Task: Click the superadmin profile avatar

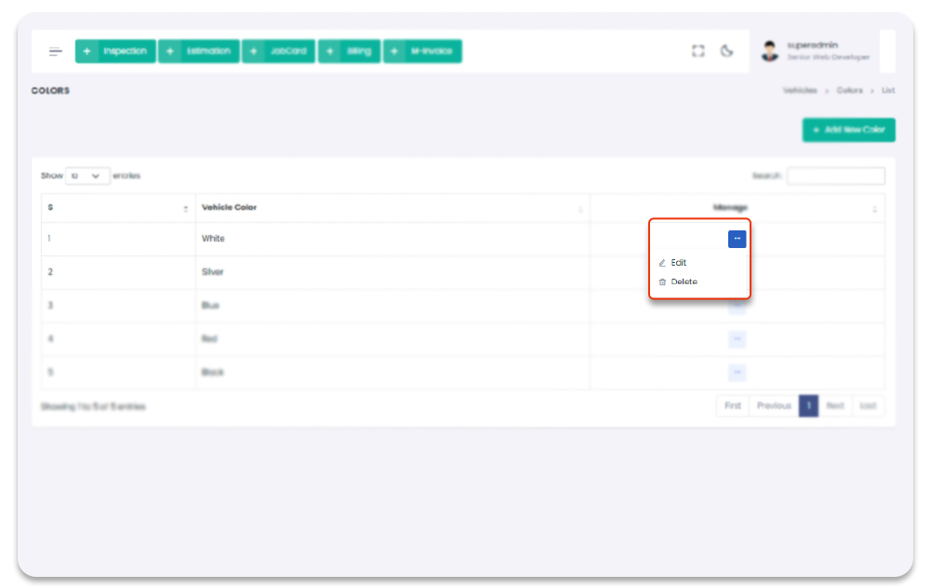Action: point(769,51)
